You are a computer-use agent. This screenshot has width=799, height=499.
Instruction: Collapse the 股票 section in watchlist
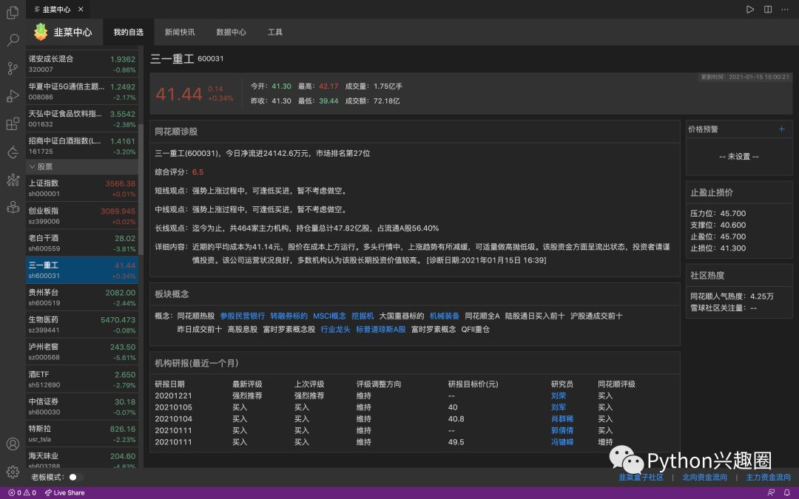click(x=82, y=166)
